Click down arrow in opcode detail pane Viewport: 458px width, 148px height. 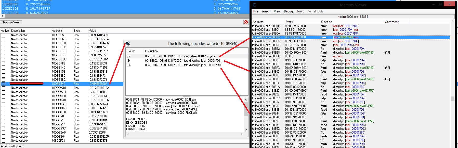246,130
